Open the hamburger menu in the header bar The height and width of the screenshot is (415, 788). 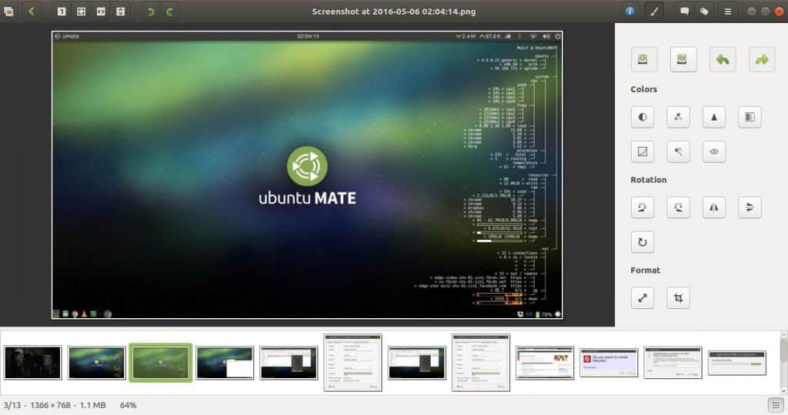(728, 12)
